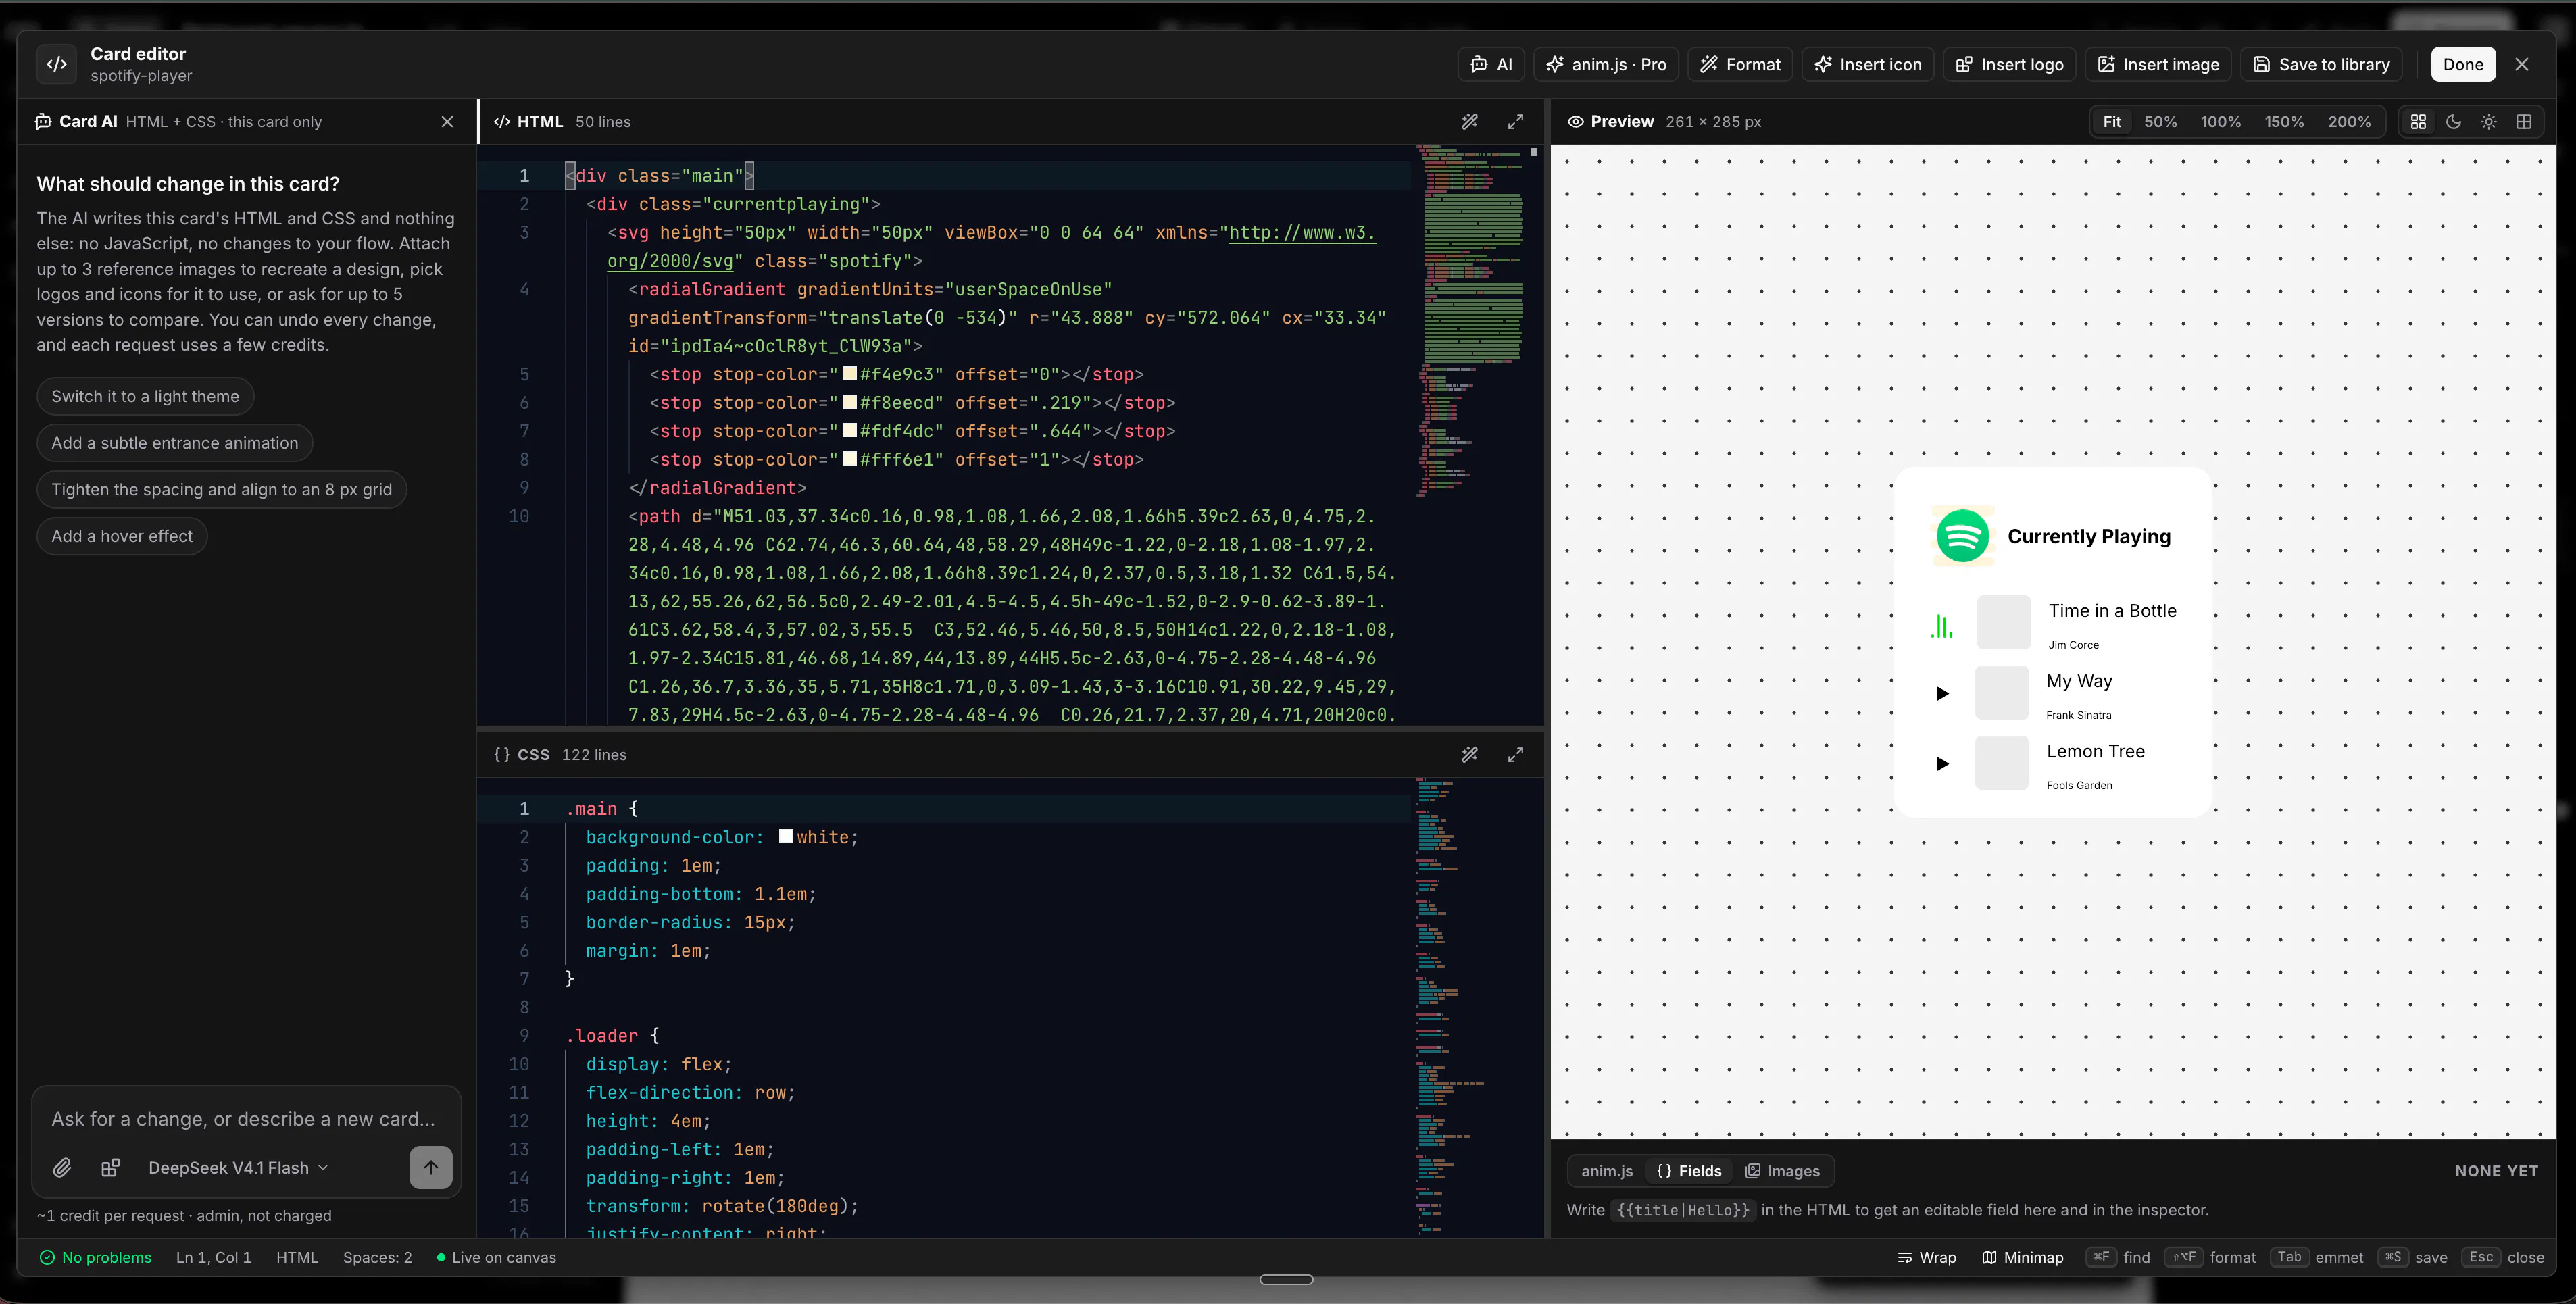The height and width of the screenshot is (1304, 2576).
Task: Click the #f4e9c3 color swatch in the HTML code
Action: click(850, 374)
